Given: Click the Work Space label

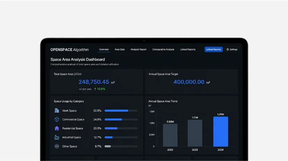Looking at the screenshot, I should pyautogui.click(x=69, y=110).
